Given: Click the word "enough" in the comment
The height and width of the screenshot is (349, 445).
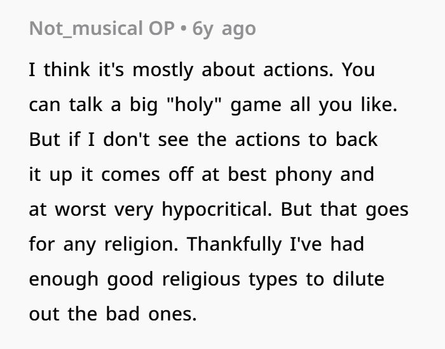Looking at the screenshot, I should (64, 280).
